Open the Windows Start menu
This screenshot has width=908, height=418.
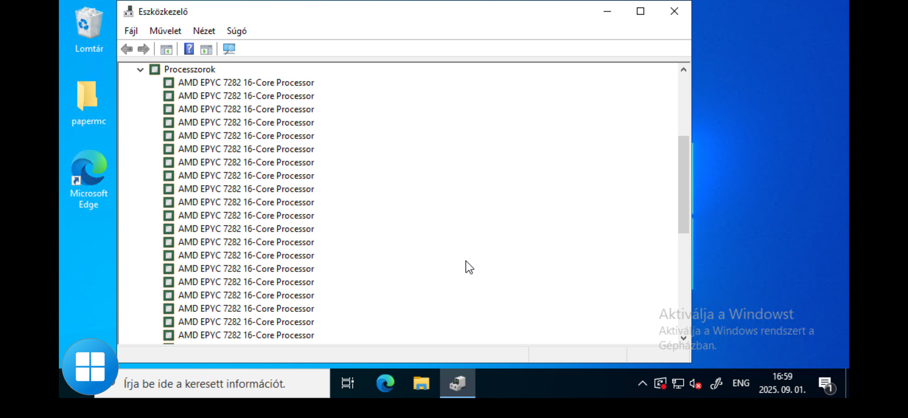click(x=90, y=367)
